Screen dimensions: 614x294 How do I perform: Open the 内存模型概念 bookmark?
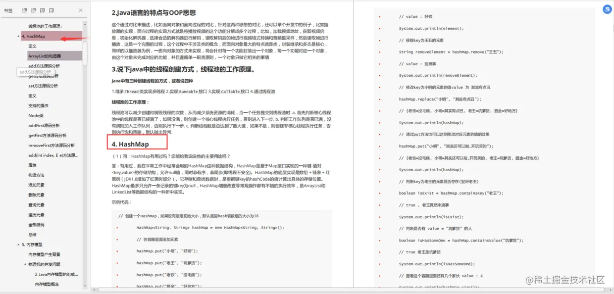(47, 284)
